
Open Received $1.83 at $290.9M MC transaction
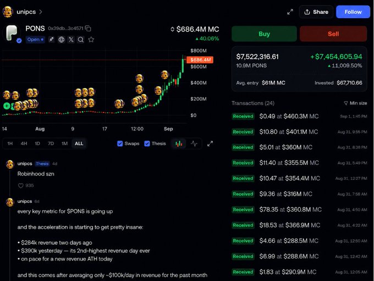tap(299, 272)
